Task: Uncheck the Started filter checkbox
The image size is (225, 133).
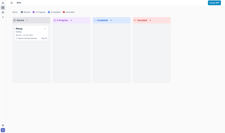Action: [x=22, y=12]
